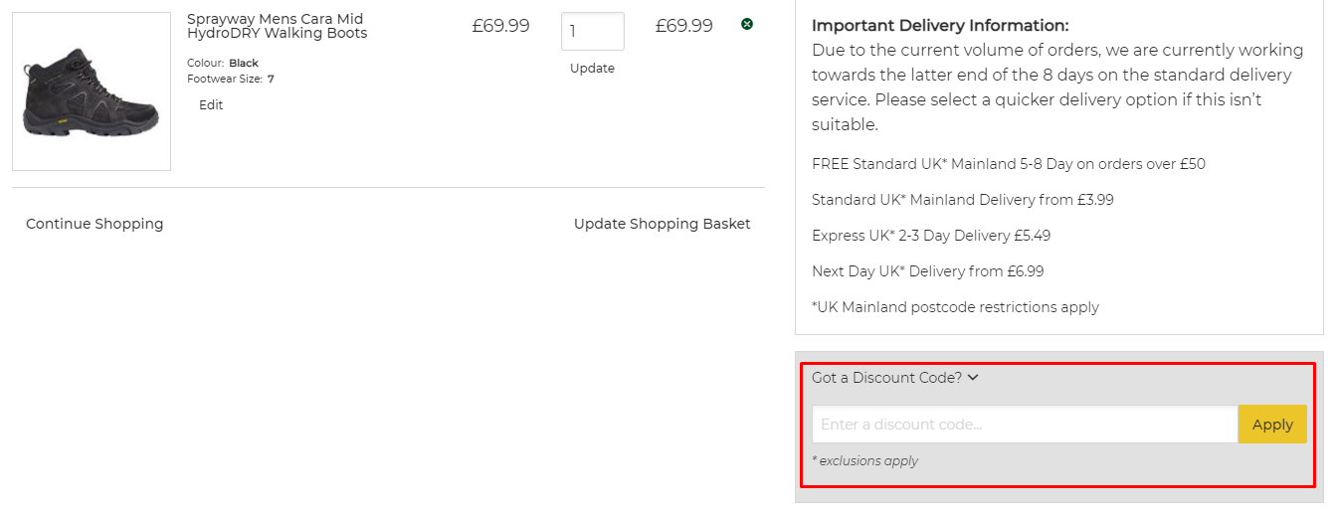This screenshot has width=1337, height=519.
Task: Remove the walking boots from the basket
Action: pos(747,24)
